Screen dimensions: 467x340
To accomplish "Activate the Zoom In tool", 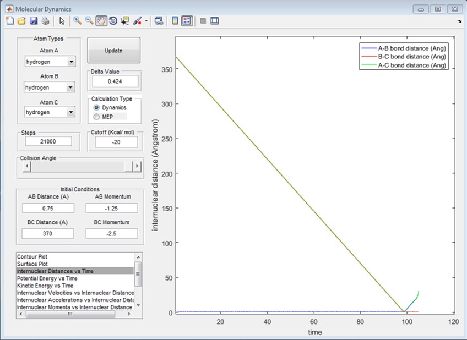I will [77, 20].
